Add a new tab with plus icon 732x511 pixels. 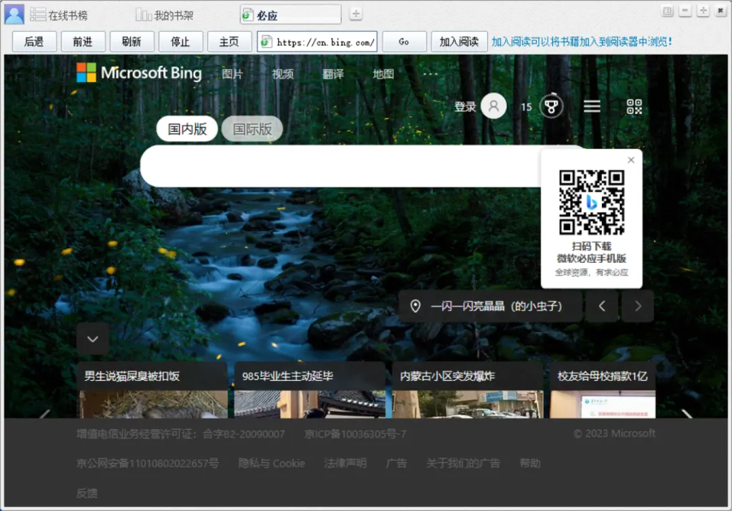(356, 14)
